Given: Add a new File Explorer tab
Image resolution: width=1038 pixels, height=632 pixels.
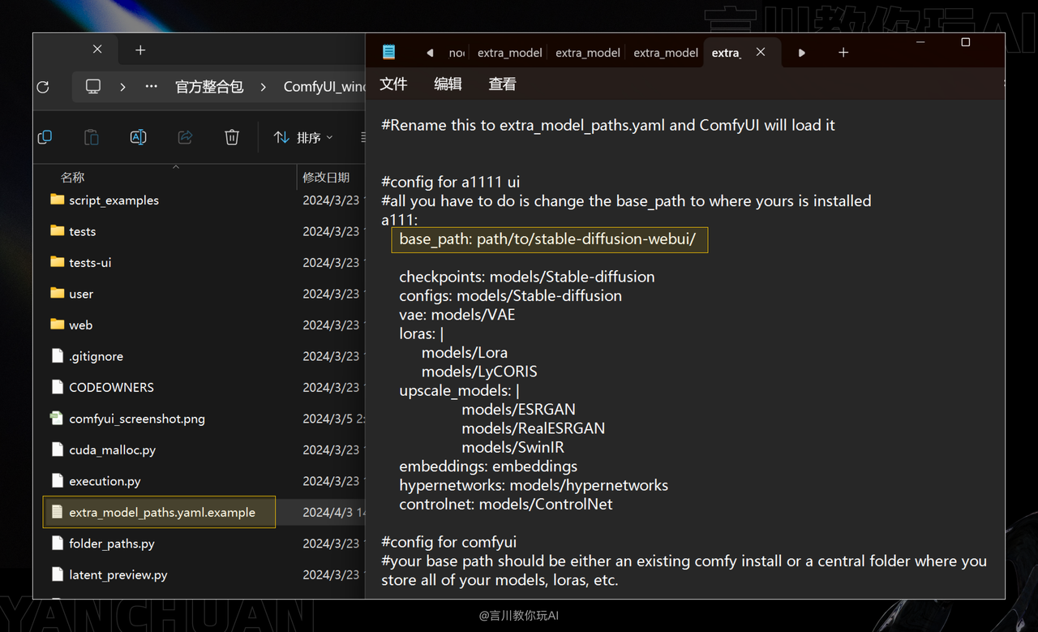Looking at the screenshot, I should (x=140, y=50).
